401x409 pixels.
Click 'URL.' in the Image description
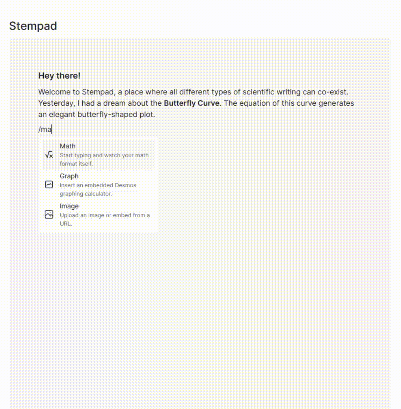click(x=66, y=224)
